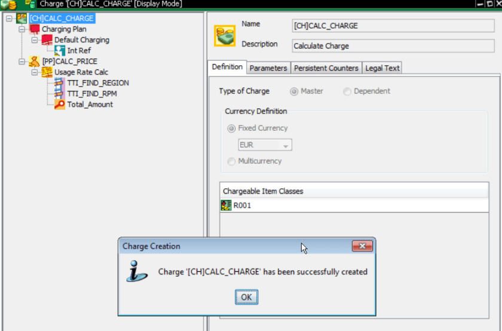Switch to the Definition tab
Viewport: 502px width, 331px height.
tap(227, 68)
